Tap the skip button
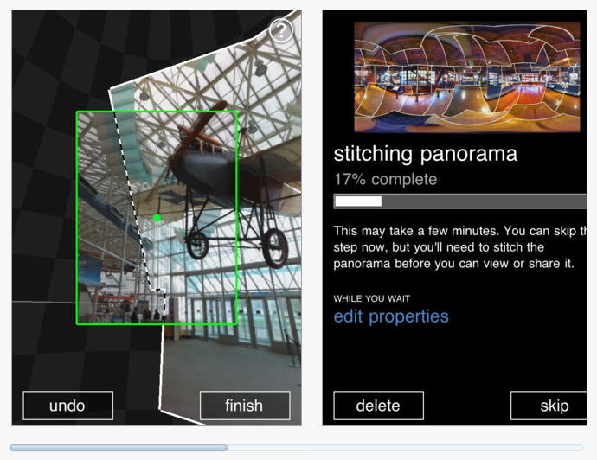 (x=551, y=406)
